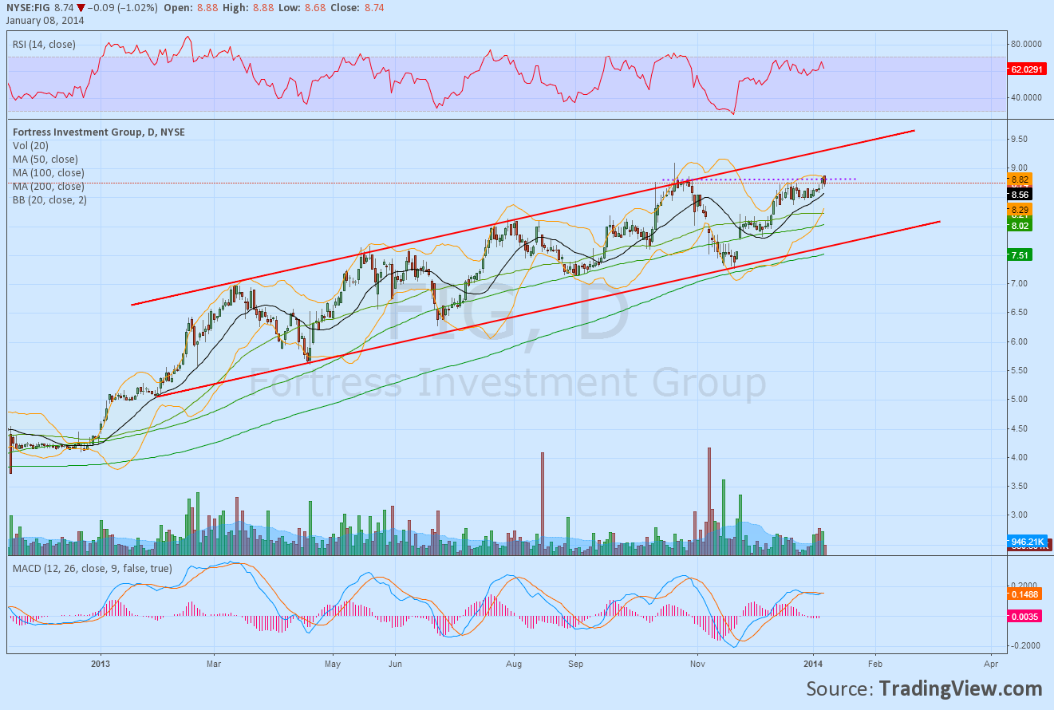Image resolution: width=1054 pixels, height=710 pixels.
Task: Click the 5.00 price axis label
Action: (1020, 399)
